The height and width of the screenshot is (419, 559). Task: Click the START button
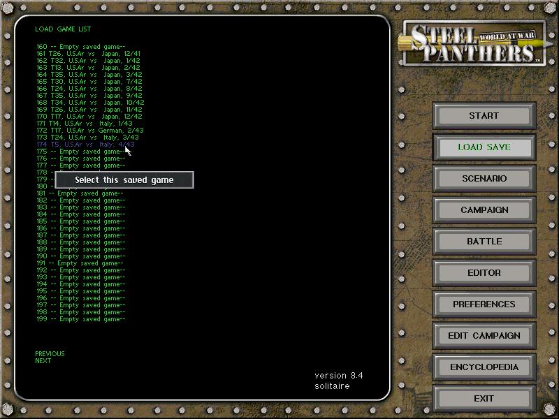pos(484,116)
